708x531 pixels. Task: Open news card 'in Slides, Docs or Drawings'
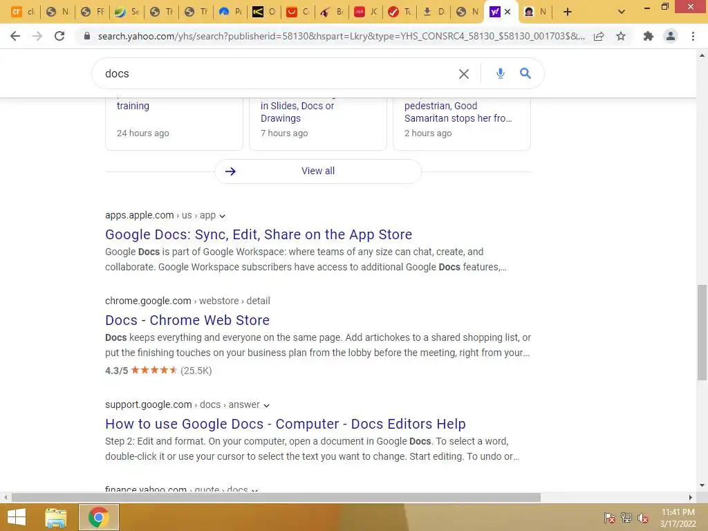318,124
